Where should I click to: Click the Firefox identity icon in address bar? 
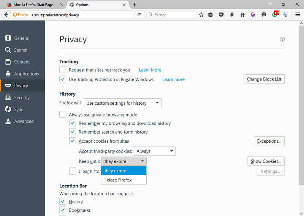click(x=21, y=15)
